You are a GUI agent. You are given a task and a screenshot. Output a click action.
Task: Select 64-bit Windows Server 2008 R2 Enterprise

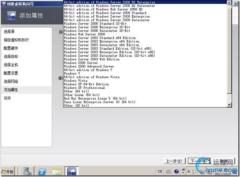coord(145,2)
